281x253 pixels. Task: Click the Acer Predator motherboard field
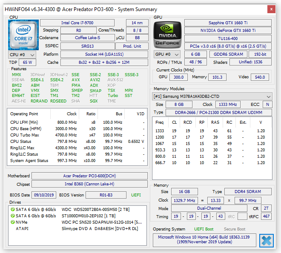coord(89,176)
